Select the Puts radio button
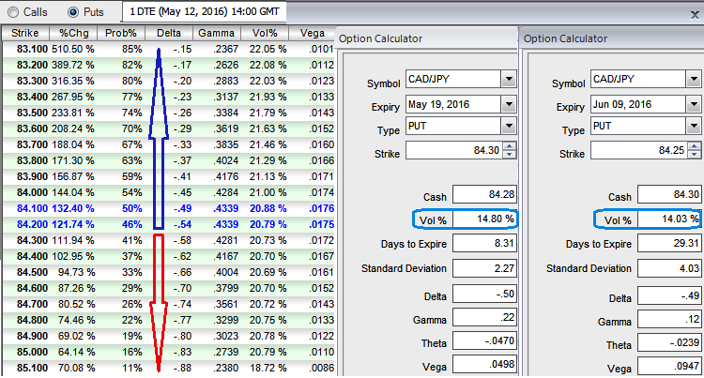This screenshot has height=378, width=704. coord(74,12)
